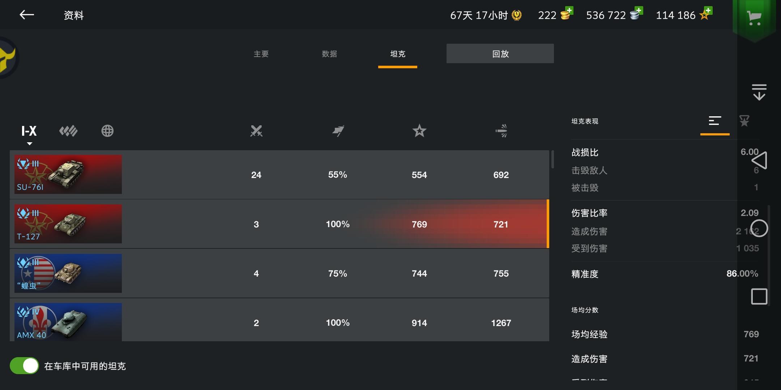Go back using the arrow icon
This screenshot has height=390, width=781.
click(x=27, y=15)
